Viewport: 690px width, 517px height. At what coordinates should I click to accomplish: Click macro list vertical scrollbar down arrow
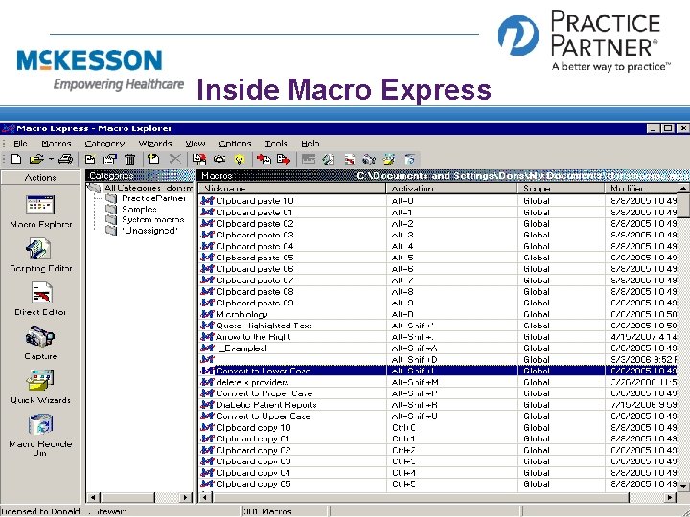[x=683, y=486]
